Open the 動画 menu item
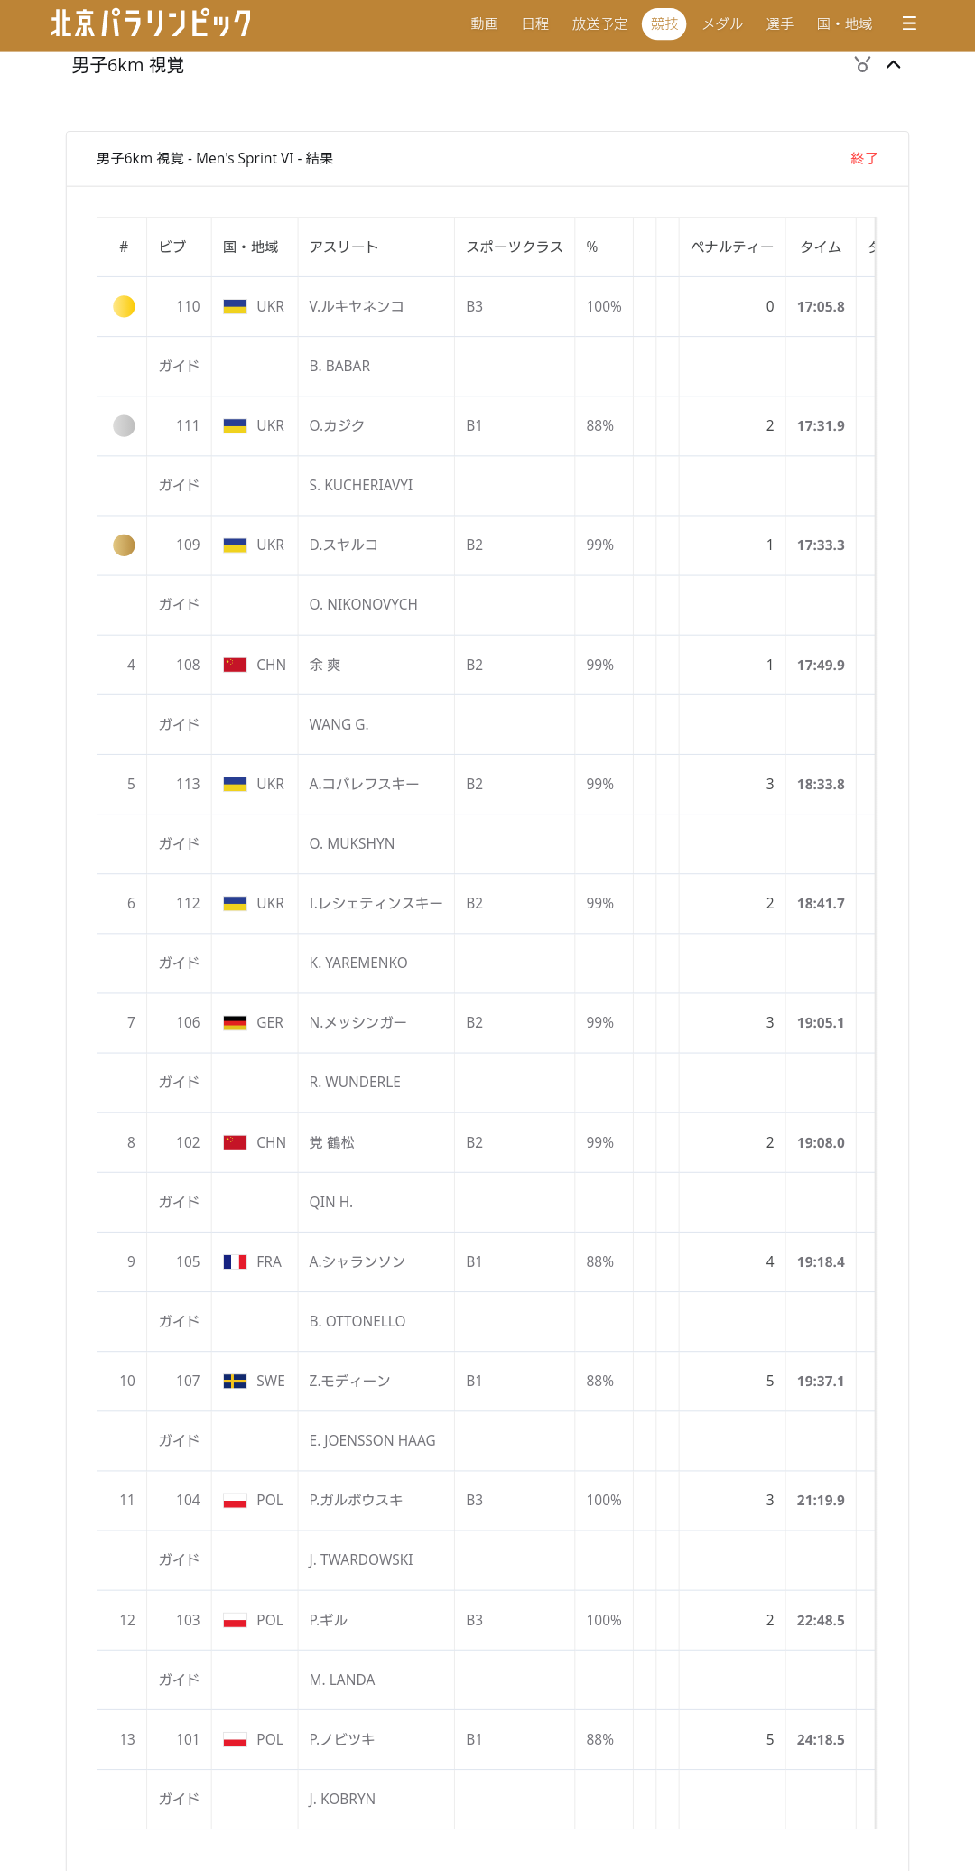Image resolution: width=975 pixels, height=1871 pixels. [x=484, y=24]
